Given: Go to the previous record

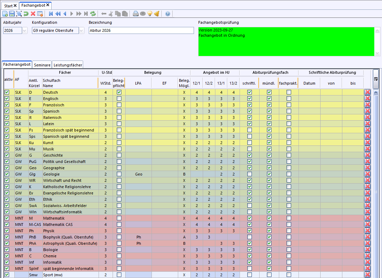Looking at the screenshot, I should coord(65,14).
